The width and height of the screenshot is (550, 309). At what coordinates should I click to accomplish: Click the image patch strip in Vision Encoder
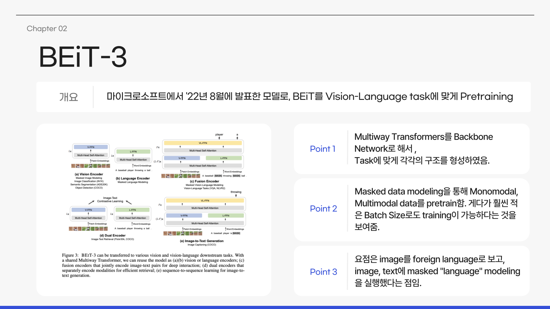pyautogui.click(x=91, y=166)
